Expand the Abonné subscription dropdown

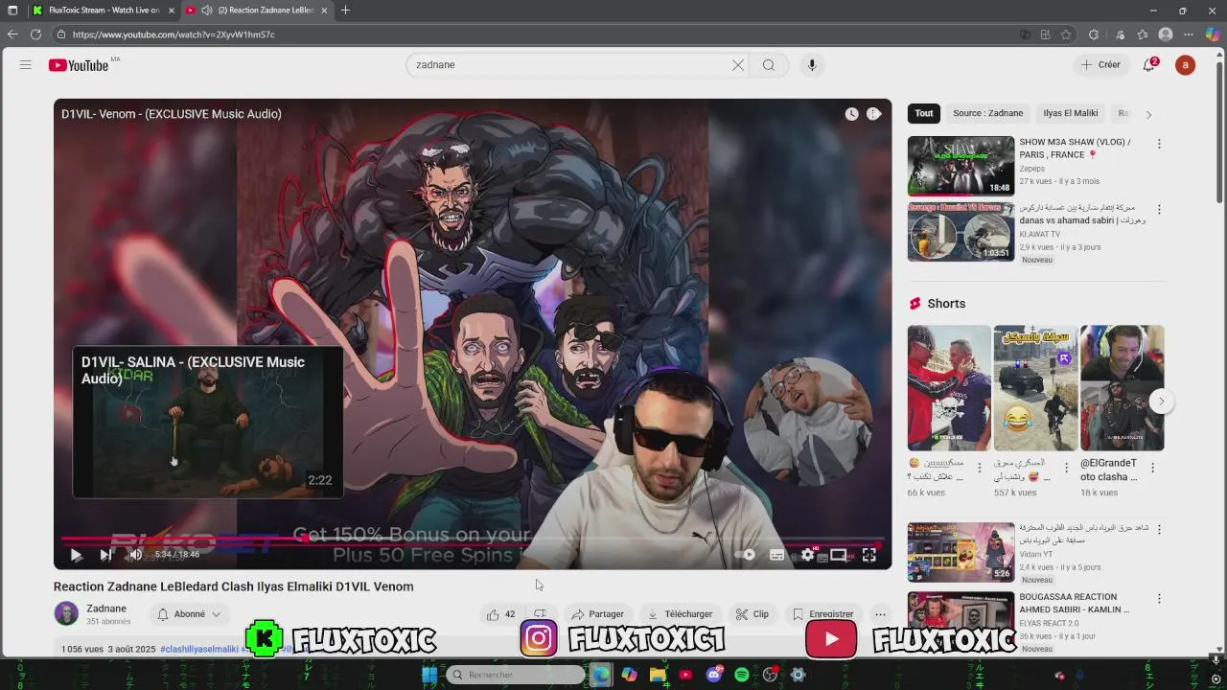[x=190, y=614]
